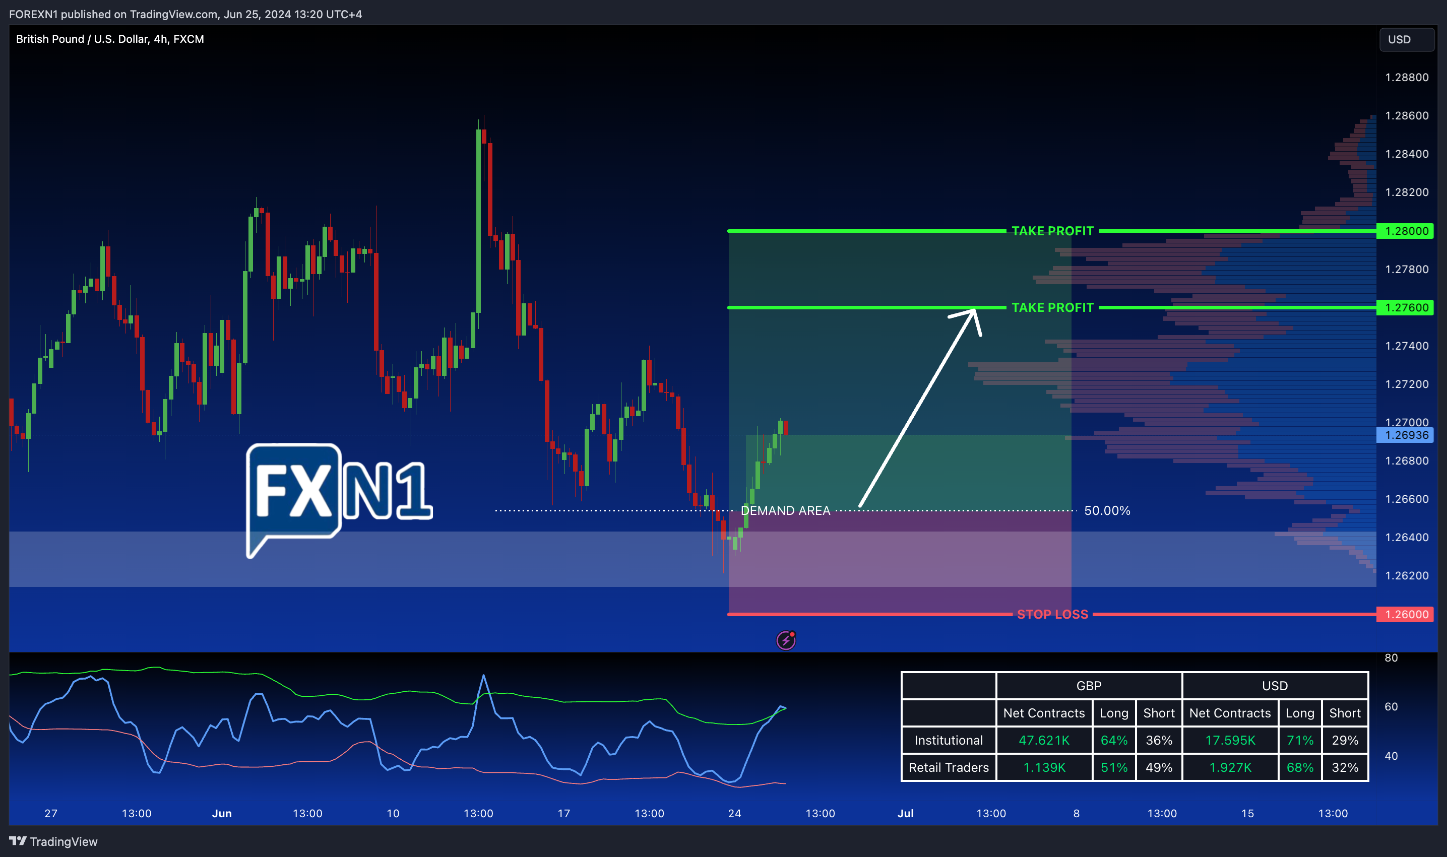Click Retail Traders GBP short 49% cell
Viewport: 1447px width, 857px height.
[1159, 767]
